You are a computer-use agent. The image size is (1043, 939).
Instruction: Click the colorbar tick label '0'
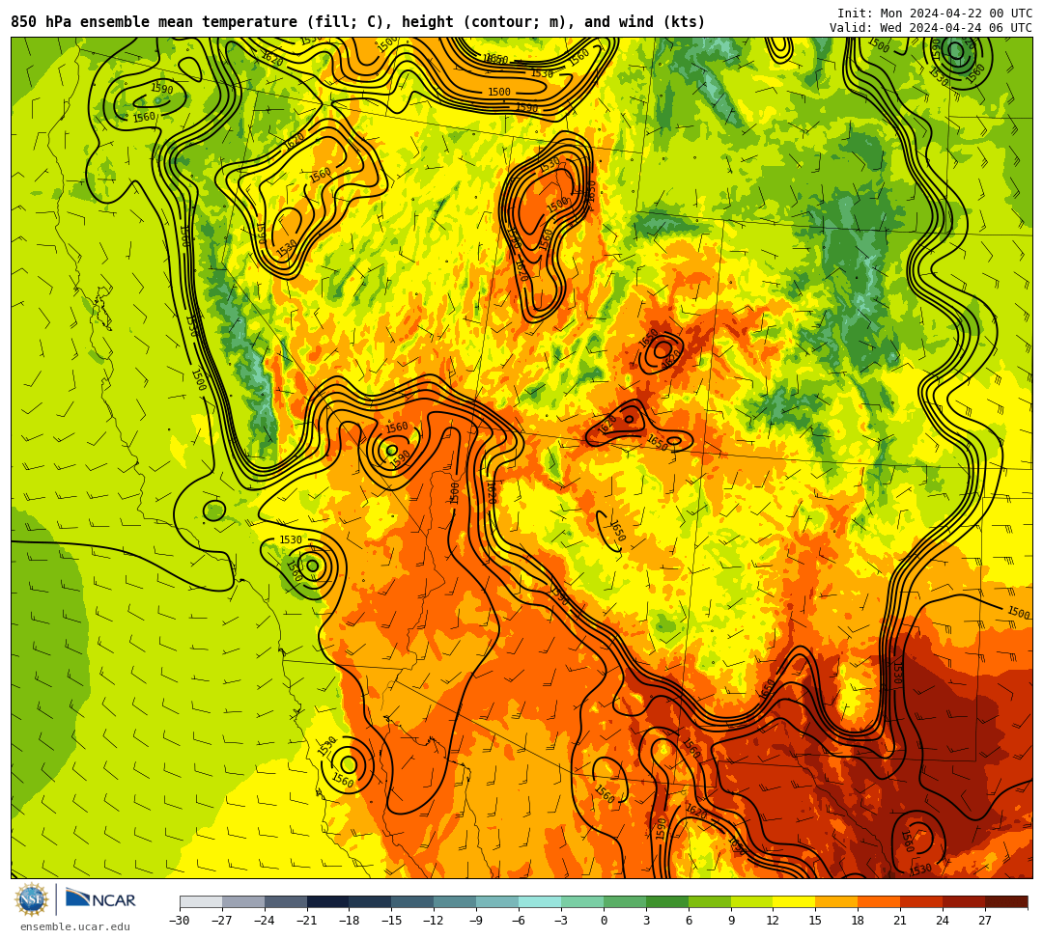tap(604, 921)
